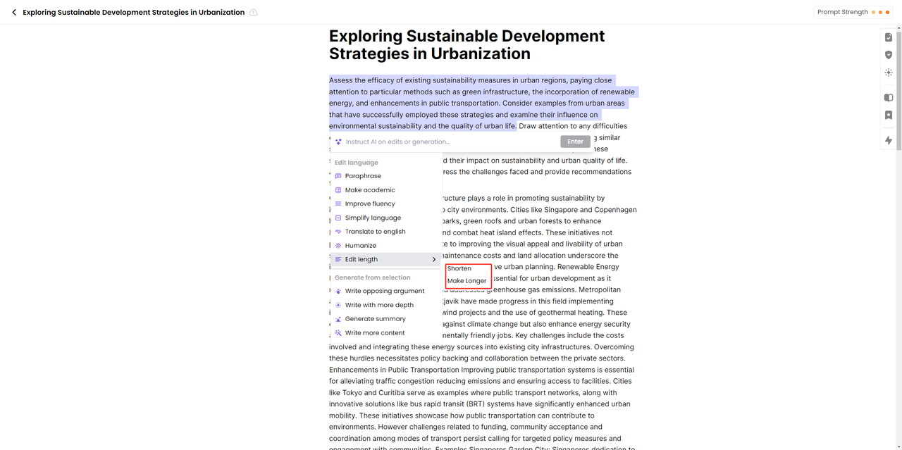Click the Improve fluency icon
Screen dimensions: 902x450
click(x=338, y=204)
